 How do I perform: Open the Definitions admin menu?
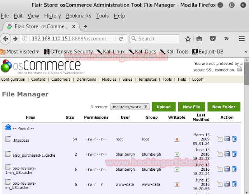[86, 79]
